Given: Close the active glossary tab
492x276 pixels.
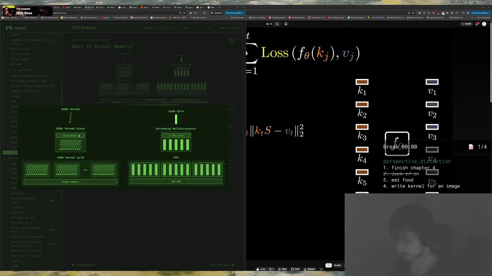Looking at the screenshot, I should [x=92, y=7].
